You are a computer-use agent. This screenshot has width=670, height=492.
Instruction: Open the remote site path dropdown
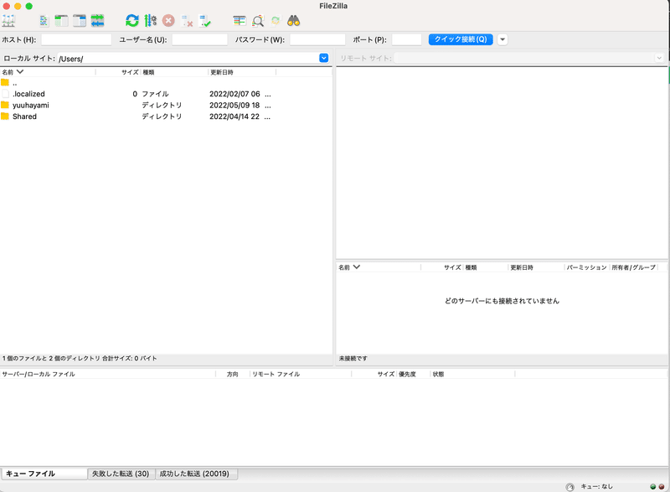[x=659, y=58]
